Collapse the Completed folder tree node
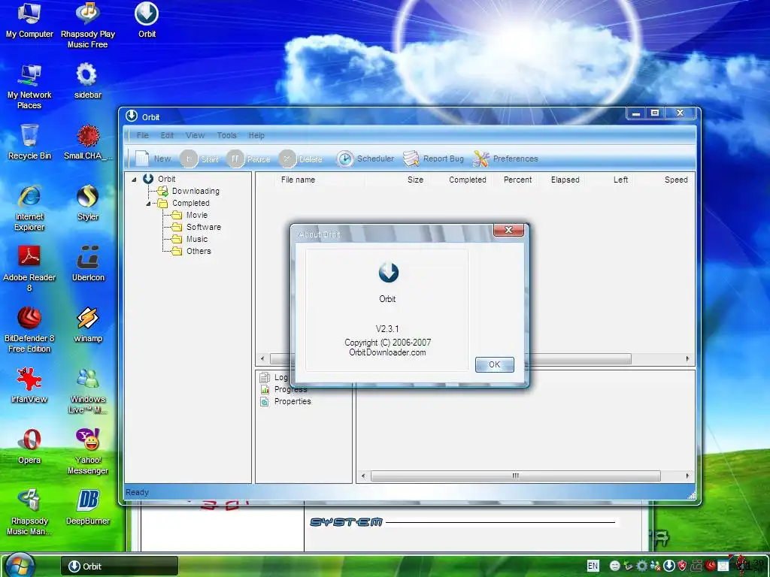Image resolution: width=770 pixels, height=577 pixels. [x=148, y=204]
